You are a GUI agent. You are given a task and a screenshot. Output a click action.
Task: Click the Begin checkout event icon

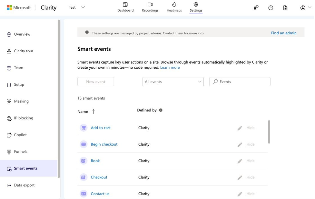[84, 144]
